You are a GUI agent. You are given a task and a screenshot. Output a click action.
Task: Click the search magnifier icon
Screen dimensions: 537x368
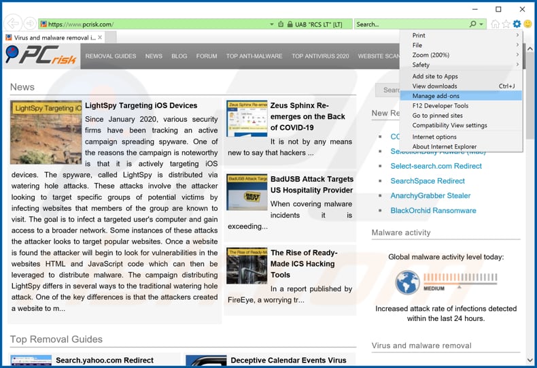[x=472, y=24]
